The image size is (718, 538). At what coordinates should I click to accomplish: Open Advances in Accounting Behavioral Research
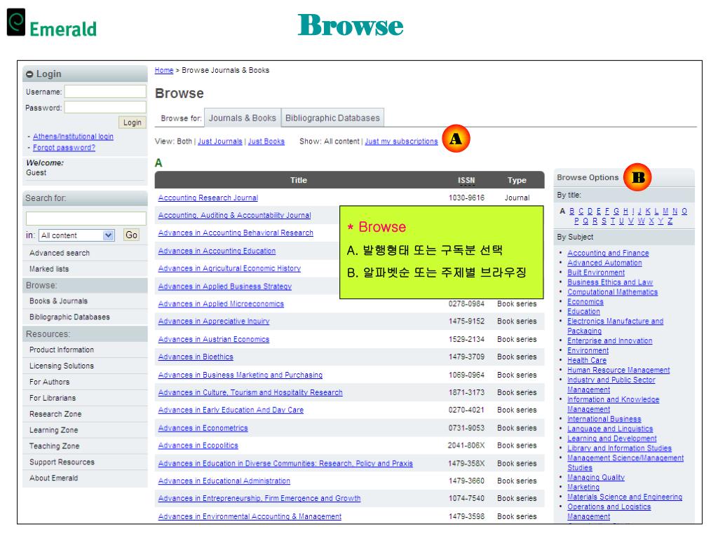236,233
